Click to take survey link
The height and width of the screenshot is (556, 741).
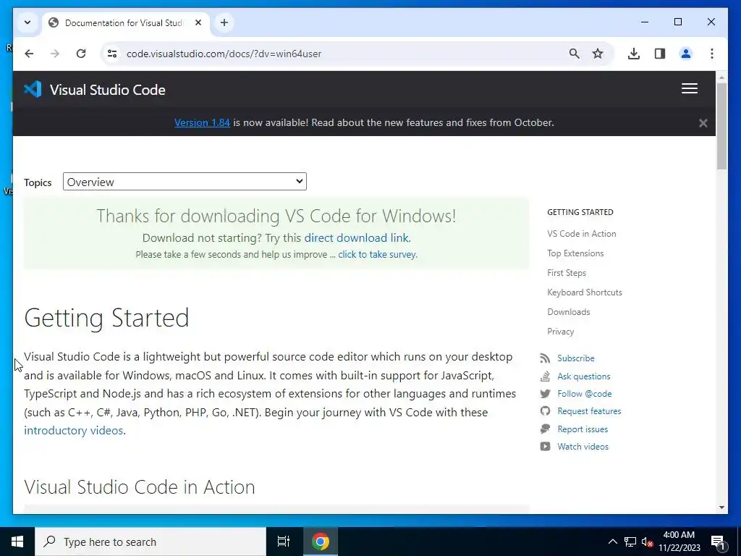(x=377, y=254)
